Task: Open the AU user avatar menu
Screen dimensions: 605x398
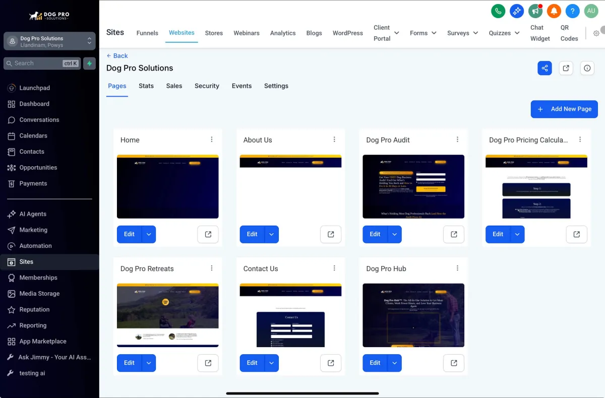Action: point(591,11)
